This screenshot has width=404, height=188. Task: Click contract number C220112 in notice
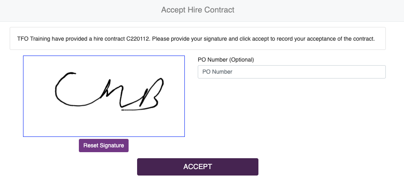138,39
